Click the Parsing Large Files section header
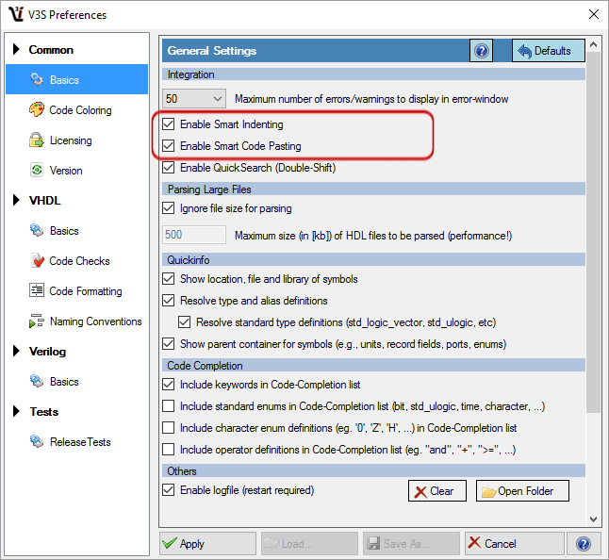Image resolution: width=609 pixels, height=560 pixels. pyautogui.click(x=373, y=189)
